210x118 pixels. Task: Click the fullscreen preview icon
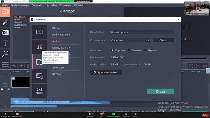198,66
